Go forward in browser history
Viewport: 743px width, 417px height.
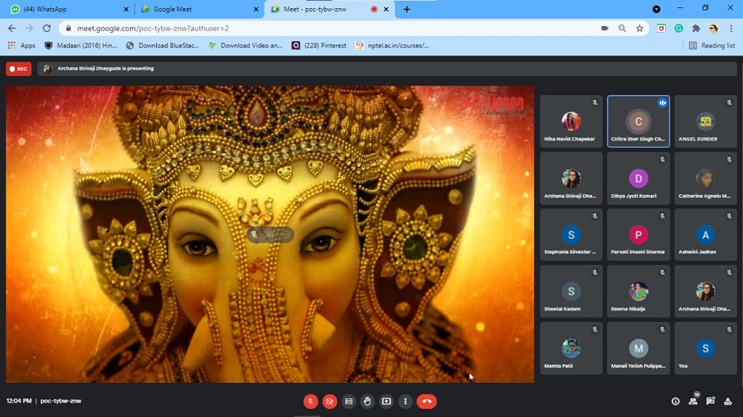pyautogui.click(x=30, y=28)
